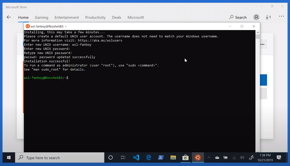
Task: Open the Deals tab
Action: point(116,17)
